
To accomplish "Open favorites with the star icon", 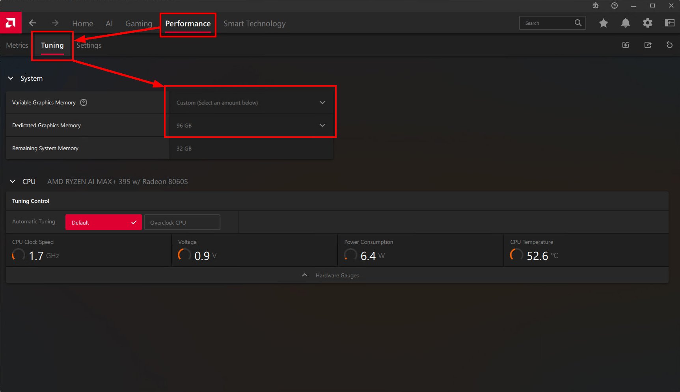I will point(604,23).
